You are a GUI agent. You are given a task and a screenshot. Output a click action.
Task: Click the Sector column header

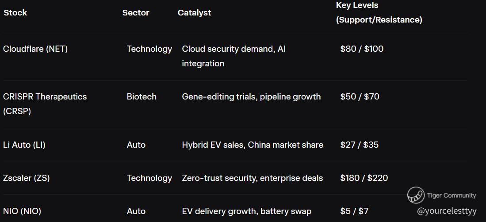point(136,13)
